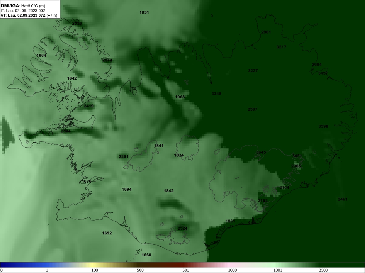The height and width of the screenshot is (273, 365).
Task: Select the map value 3645
Action: tap(261, 152)
